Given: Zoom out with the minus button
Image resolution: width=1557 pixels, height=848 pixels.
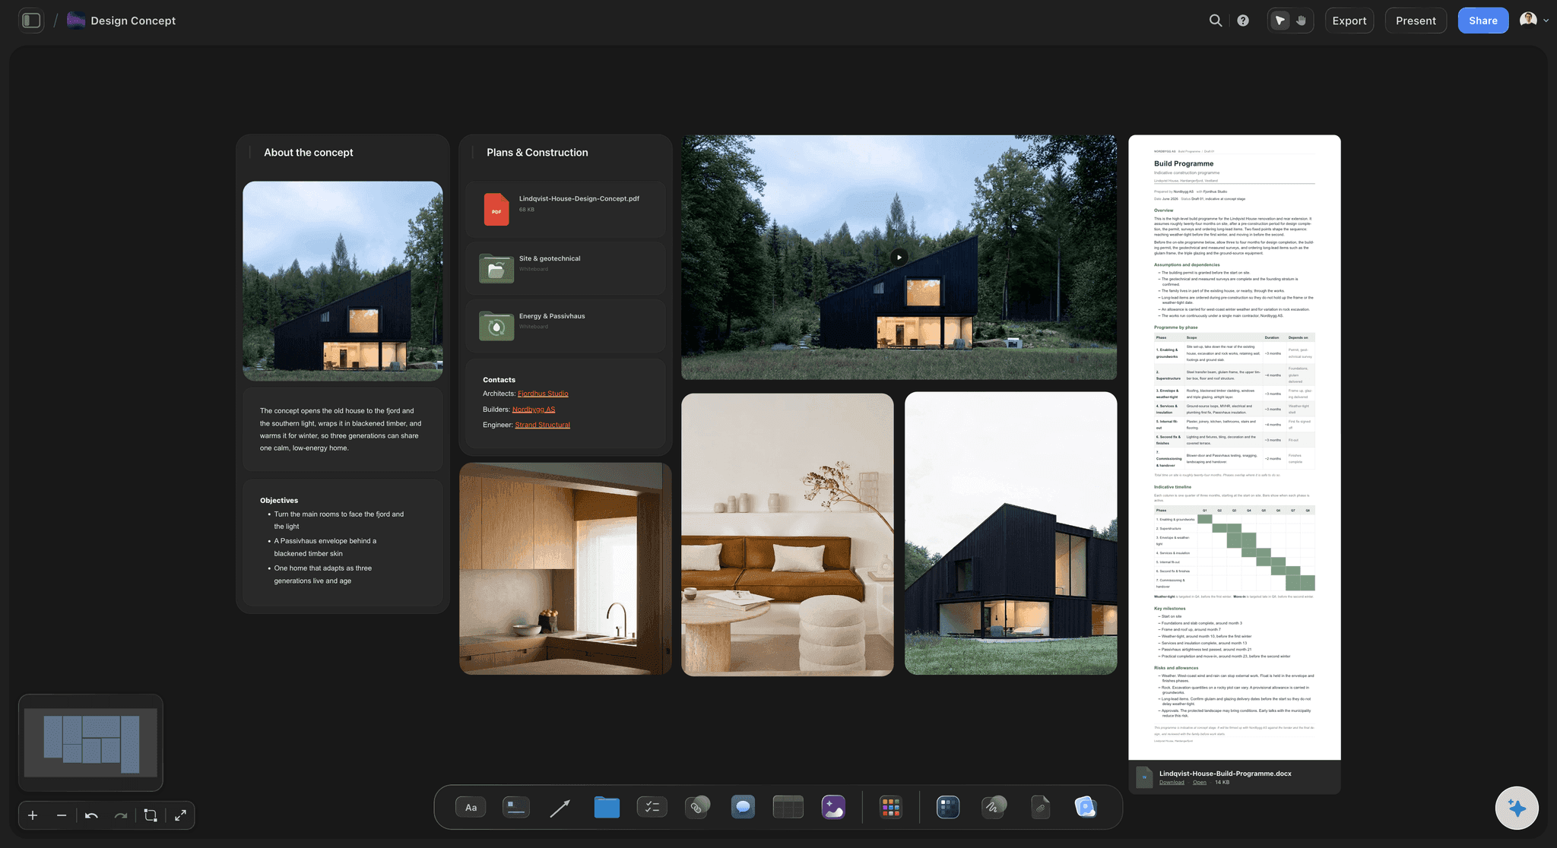Looking at the screenshot, I should 62,815.
